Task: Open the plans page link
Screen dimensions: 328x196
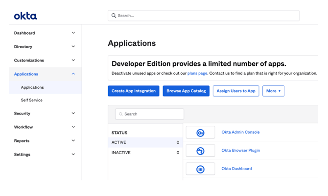Action: 197,74
